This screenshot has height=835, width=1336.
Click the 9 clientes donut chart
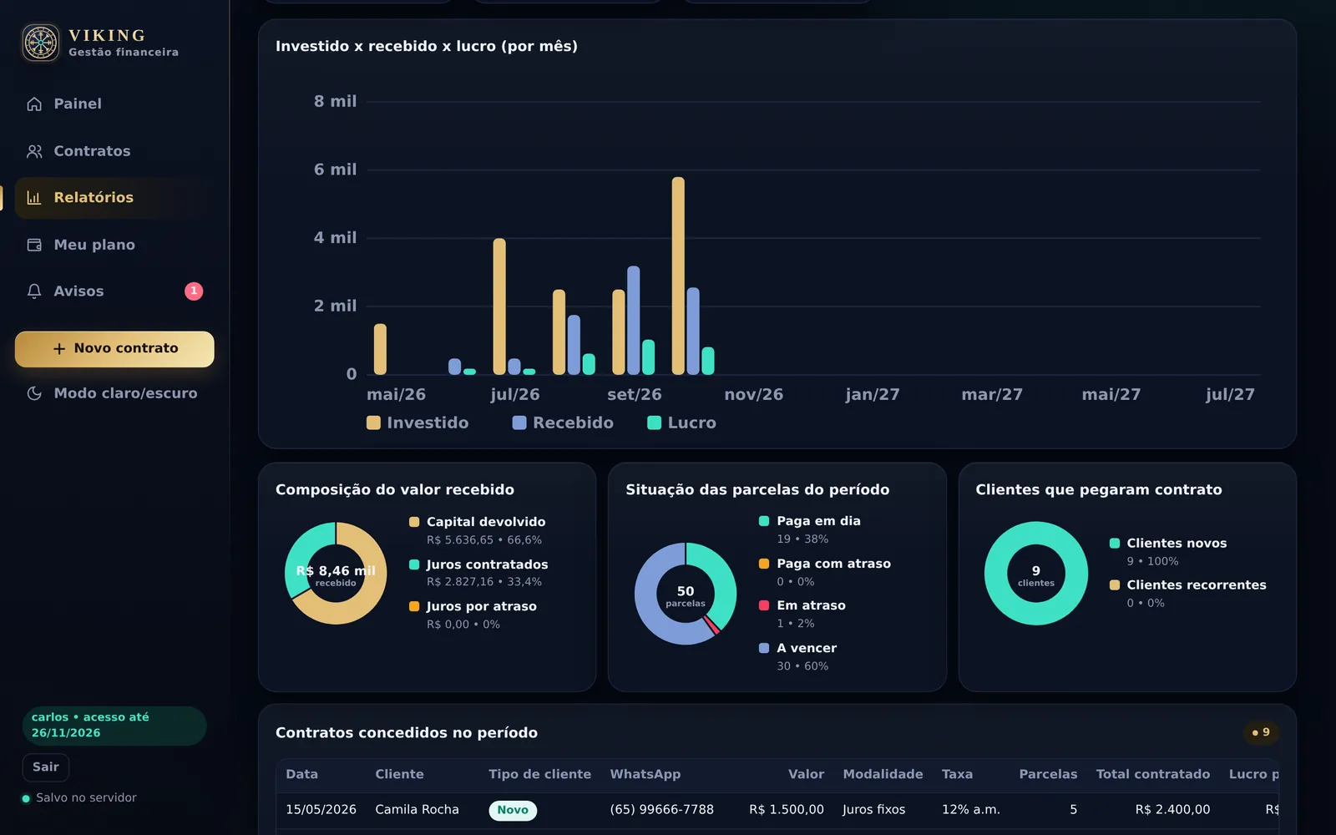coord(1036,574)
